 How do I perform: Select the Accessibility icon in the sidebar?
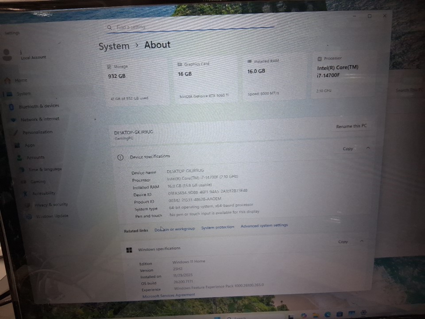coord(26,194)
